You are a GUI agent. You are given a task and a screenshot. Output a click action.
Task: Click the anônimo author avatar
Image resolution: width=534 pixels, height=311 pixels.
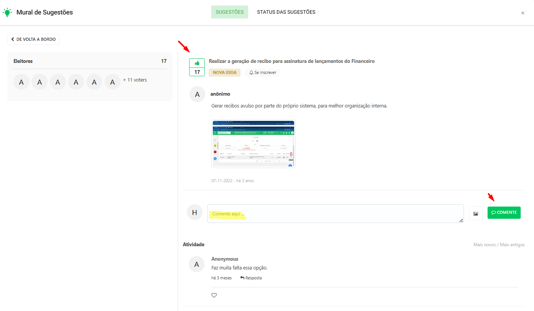(197, 95)
